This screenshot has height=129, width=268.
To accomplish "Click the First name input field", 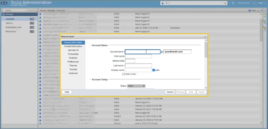I will (138, 56).
